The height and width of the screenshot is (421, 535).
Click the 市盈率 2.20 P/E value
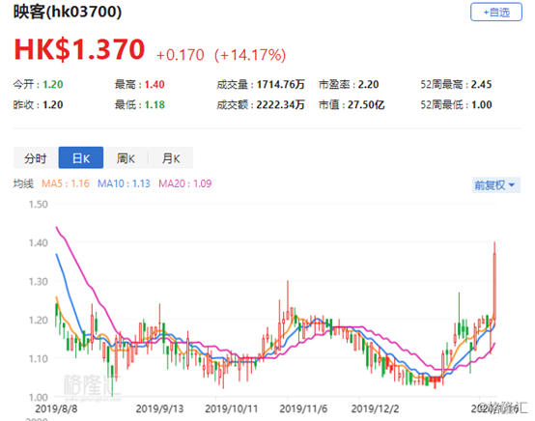pos(349,84)
